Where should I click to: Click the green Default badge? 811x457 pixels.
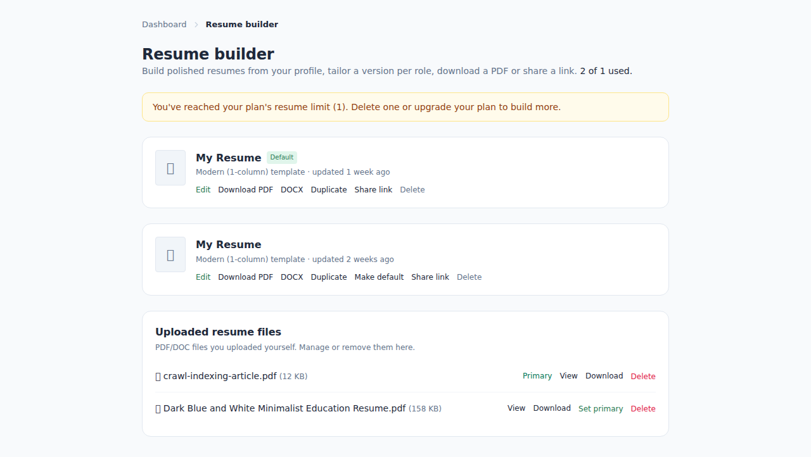click(282, 158)
